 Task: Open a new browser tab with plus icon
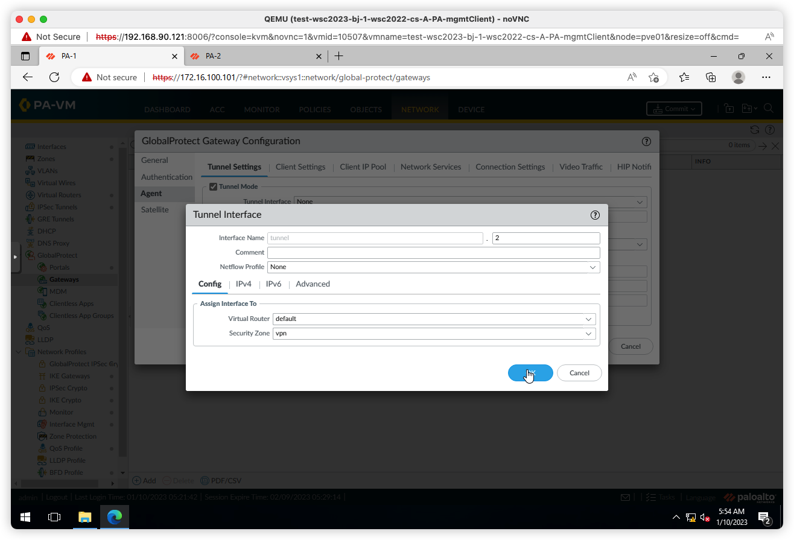[x=339, y=56]
